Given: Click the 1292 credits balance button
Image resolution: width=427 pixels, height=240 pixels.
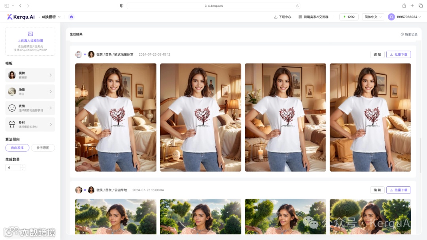Looking at the screenshot, I should click(x=349, y=17).
